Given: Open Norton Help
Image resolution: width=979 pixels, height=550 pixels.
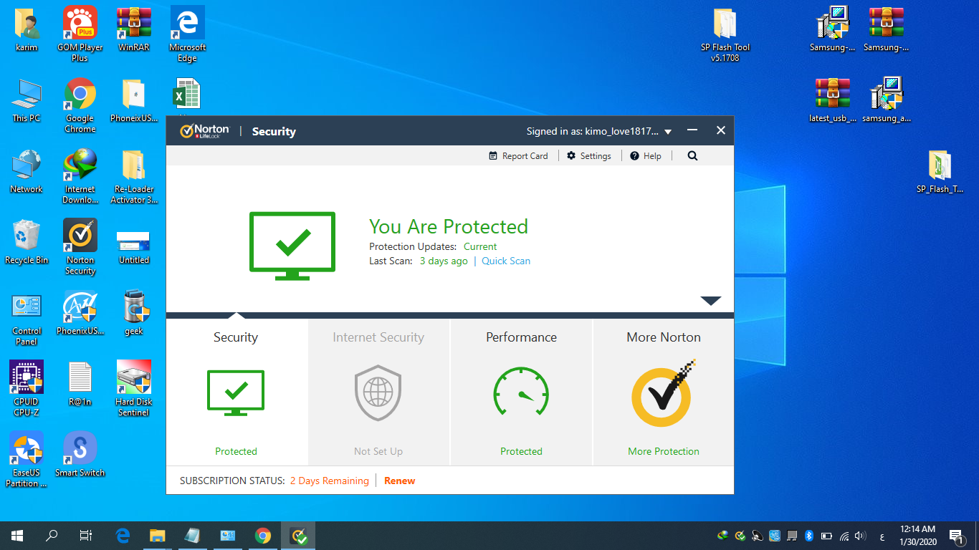Looking at the screenshot, I should tap(646, 156).
